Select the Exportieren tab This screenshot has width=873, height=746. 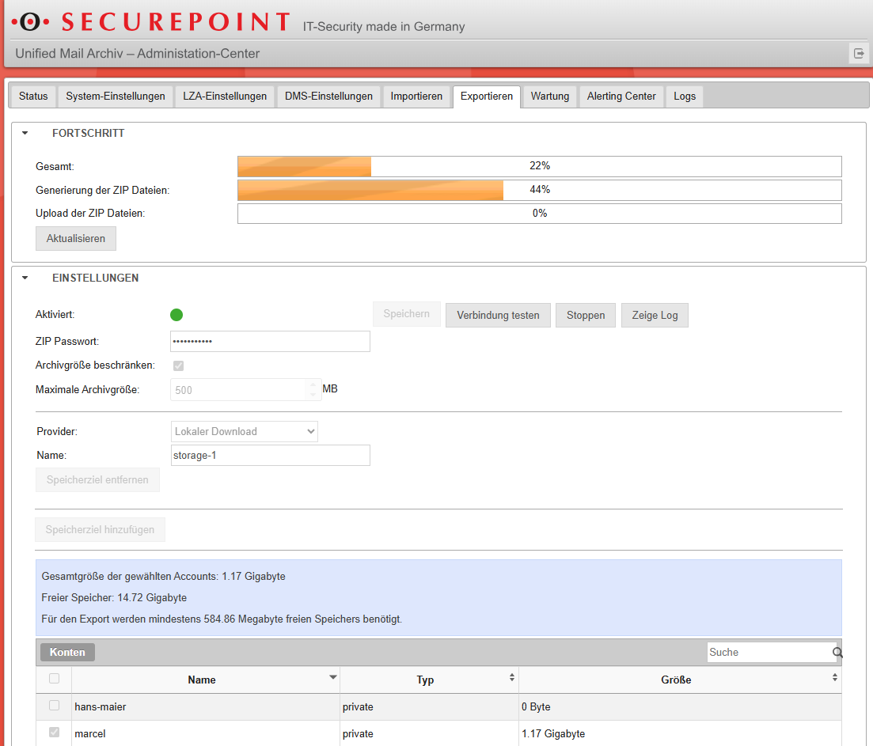(x=487, y=97)
